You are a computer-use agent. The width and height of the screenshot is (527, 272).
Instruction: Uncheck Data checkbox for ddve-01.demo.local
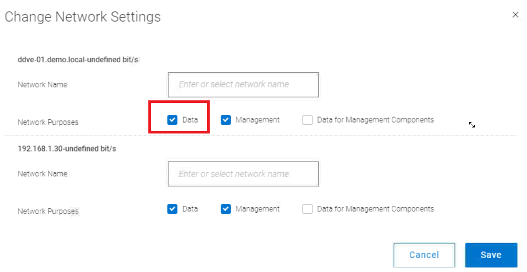coord(172,120)
